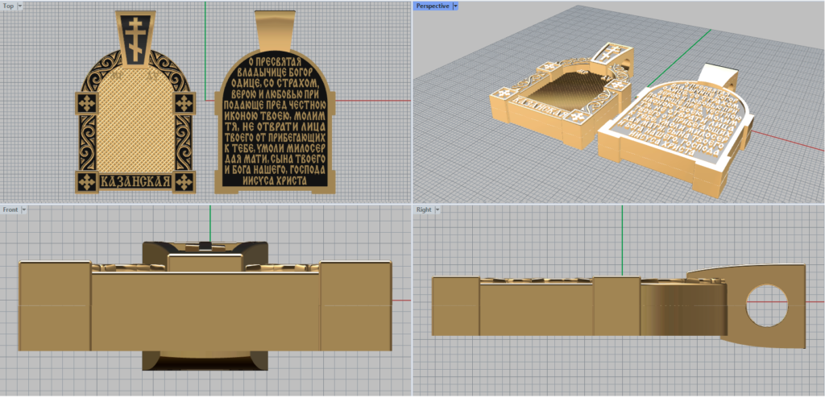Image resolution: width=825 pixels, height=398 pixels.
Task: Select the Front viewport title label
Action: point(10,209)
